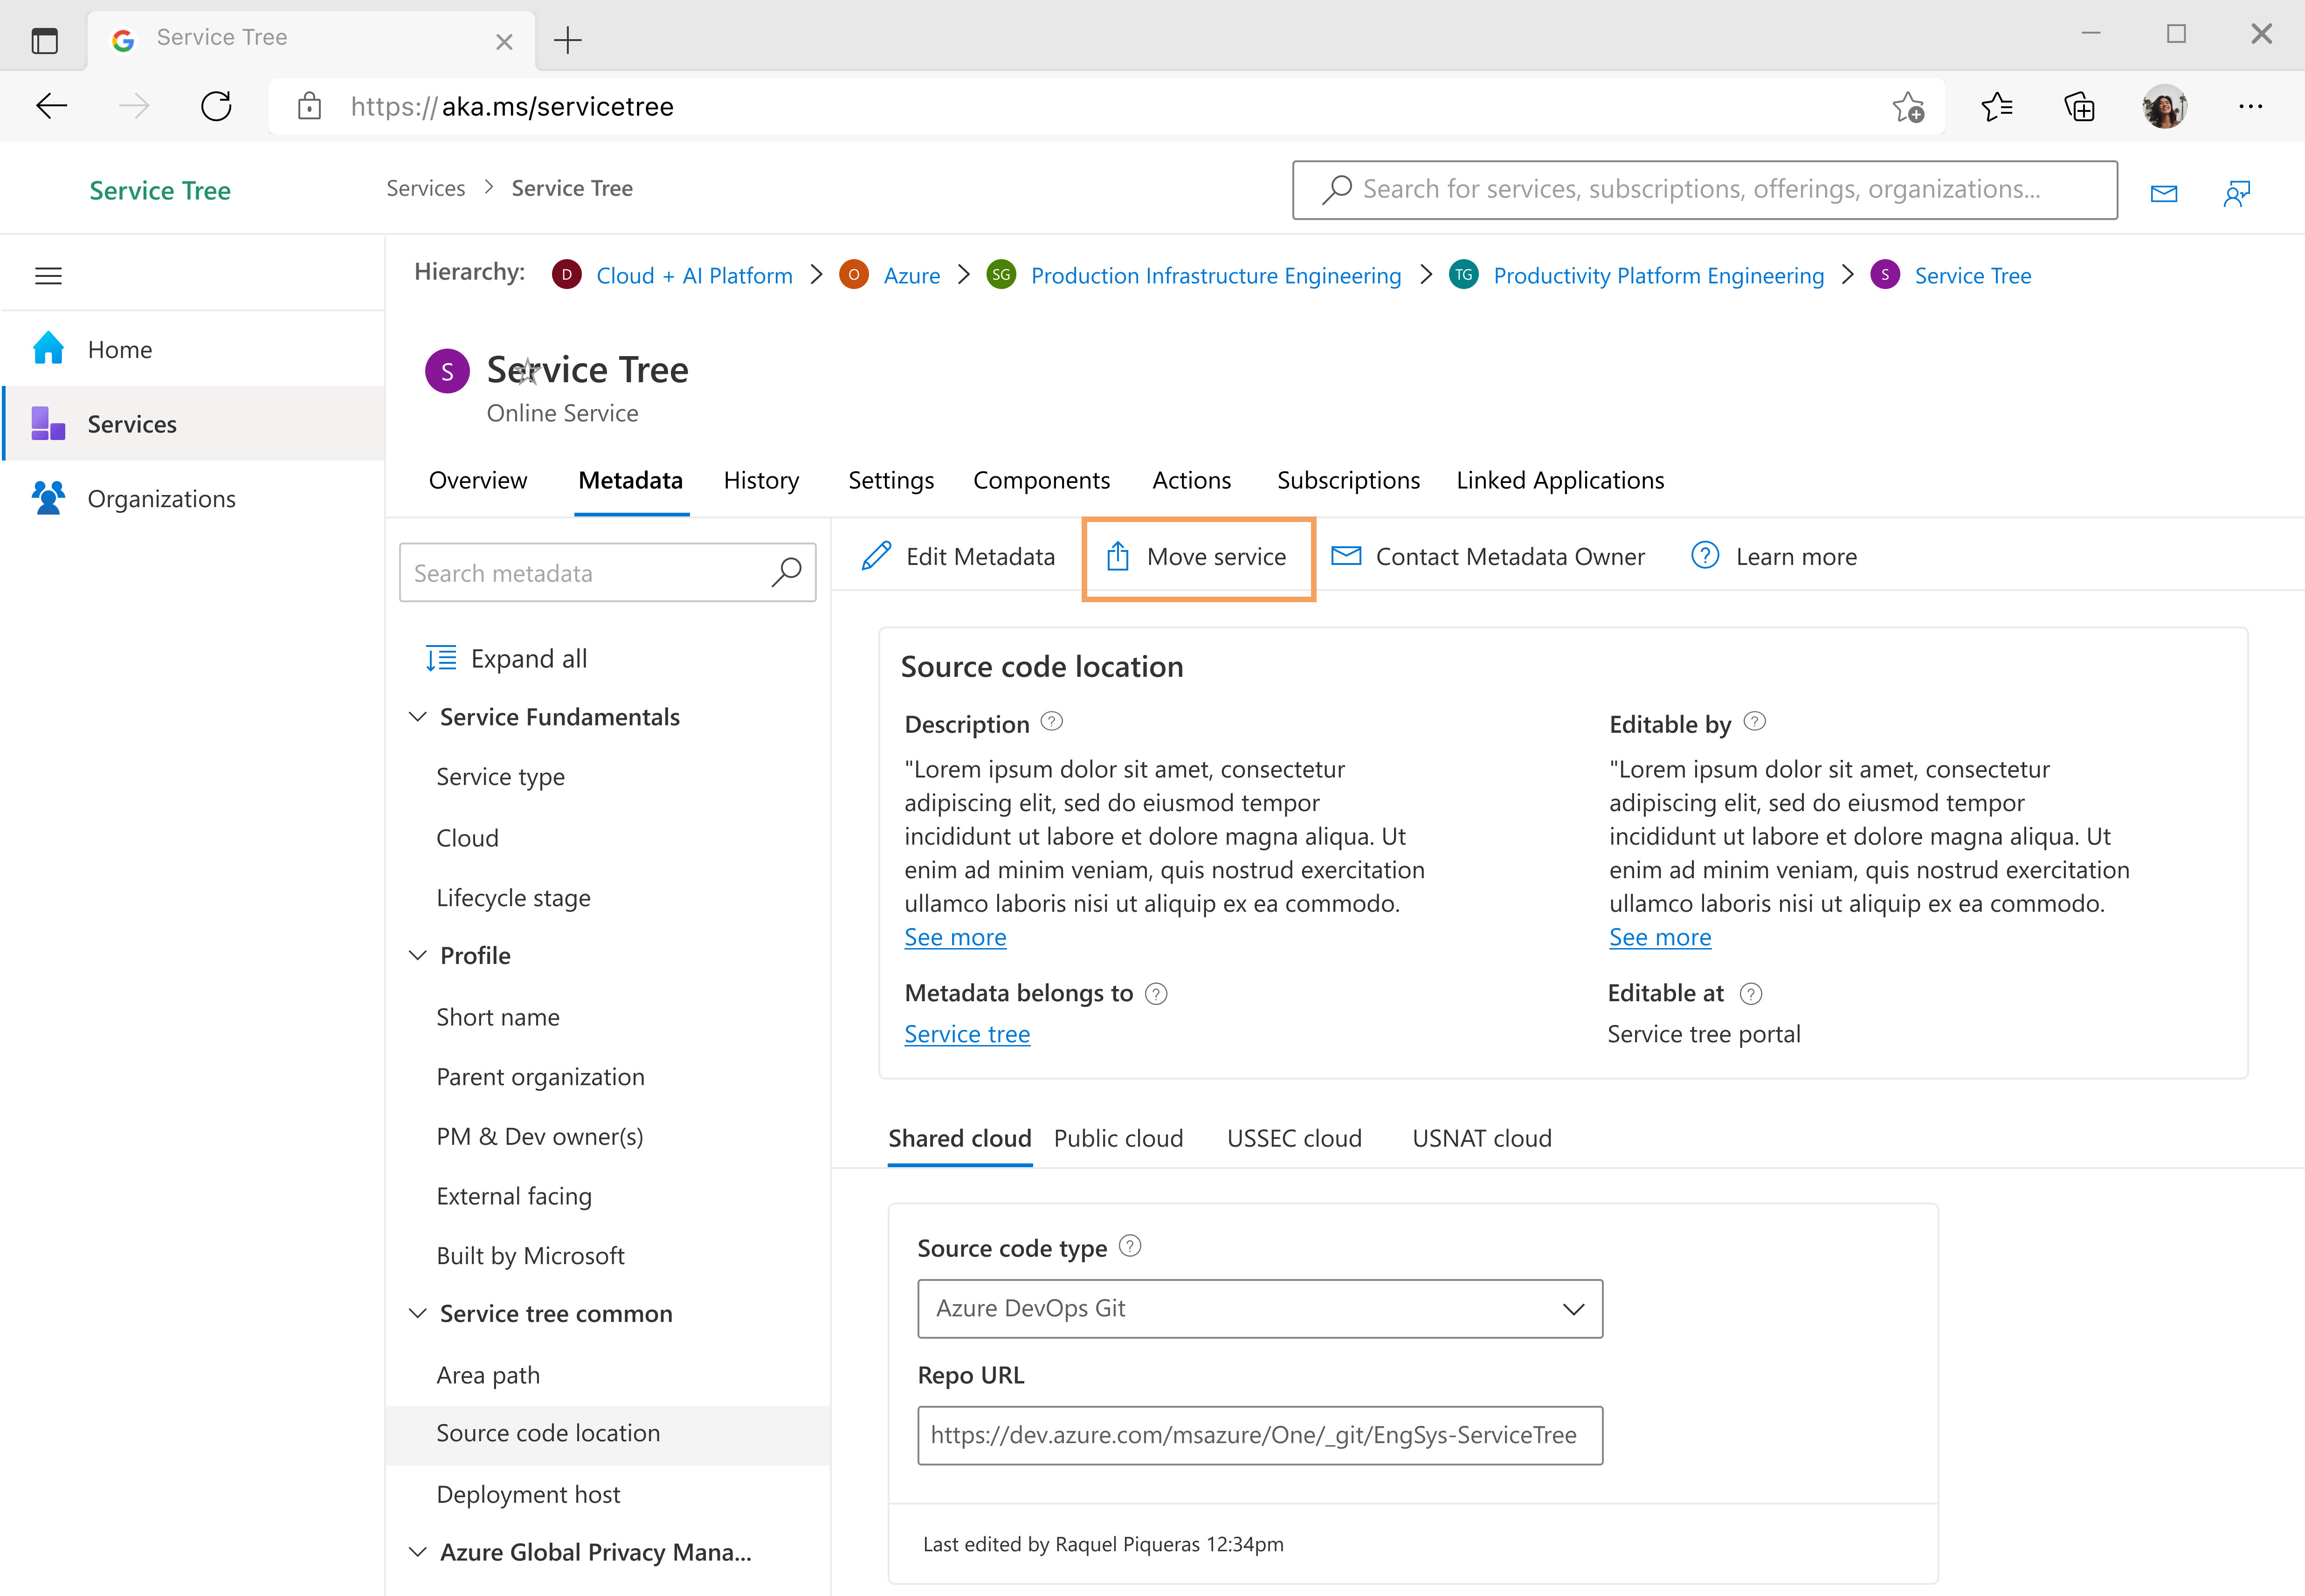Click the Source code type info icon
The image size is (2305, 1596).
click(x=1130, y=1246)
